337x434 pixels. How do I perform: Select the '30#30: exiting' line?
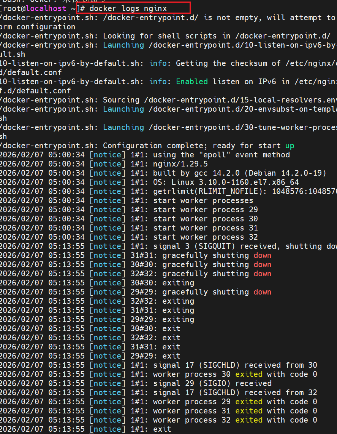[97, 283]
